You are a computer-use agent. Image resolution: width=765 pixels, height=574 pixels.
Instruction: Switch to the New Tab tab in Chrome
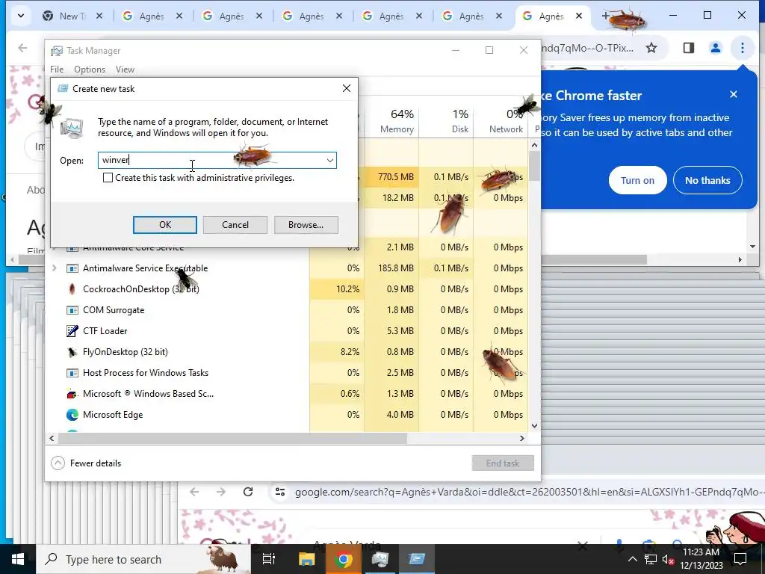(66, 16)
